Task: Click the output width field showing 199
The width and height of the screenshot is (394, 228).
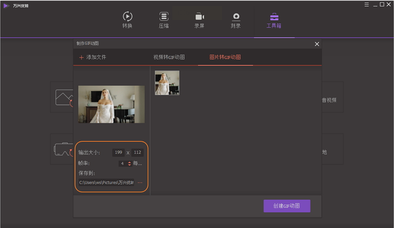Action: (x=118, y=152)
